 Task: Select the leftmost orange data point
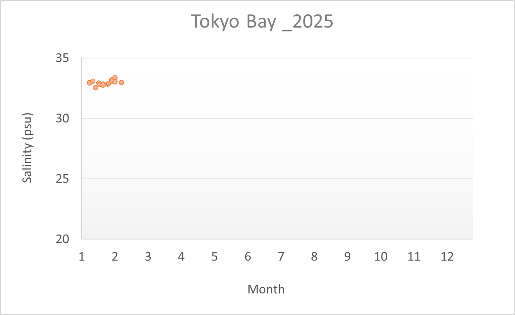[x=89, y=83]
